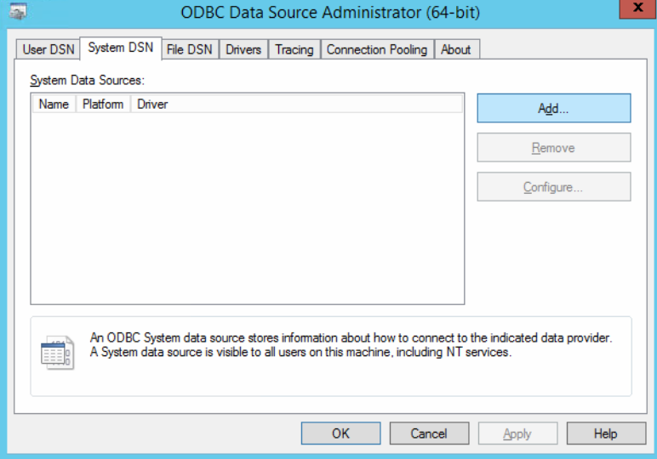Open the File DSN tab
657x459 pixels.
coord(190,49)
